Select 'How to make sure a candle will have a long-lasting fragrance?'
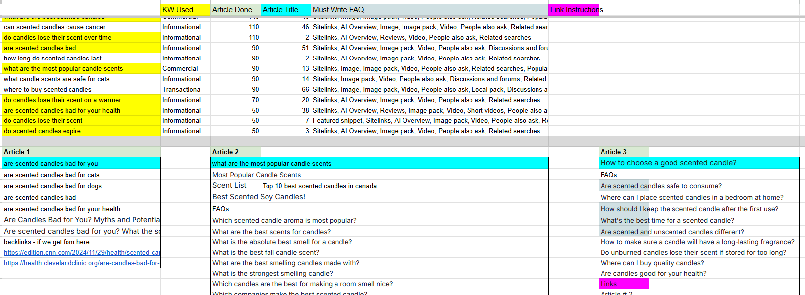 [697, 242]
